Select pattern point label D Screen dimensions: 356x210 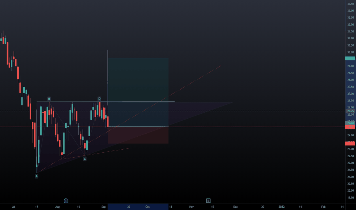click(x=99, y=99)
